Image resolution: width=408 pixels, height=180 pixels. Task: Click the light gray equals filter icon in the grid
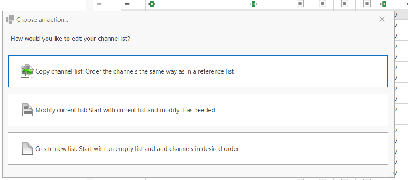(x=99, y=4)
